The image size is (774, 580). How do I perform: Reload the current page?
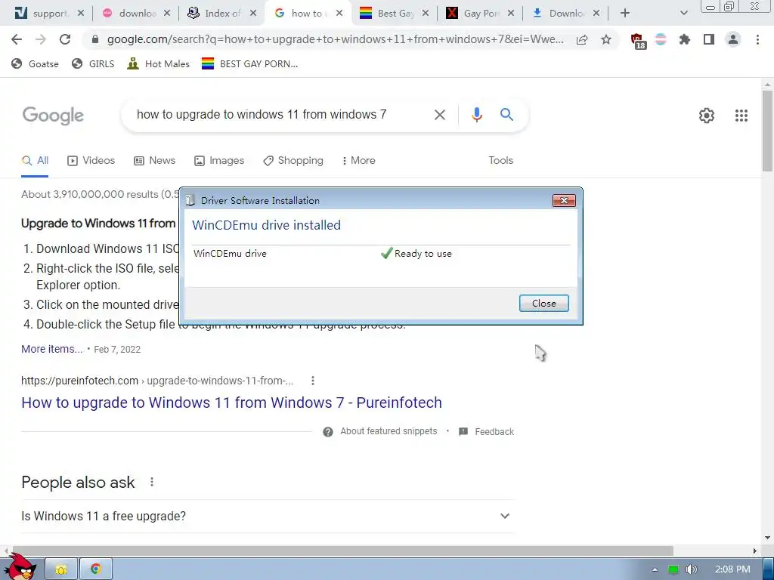pyautogui.click(x=65, y=39)
